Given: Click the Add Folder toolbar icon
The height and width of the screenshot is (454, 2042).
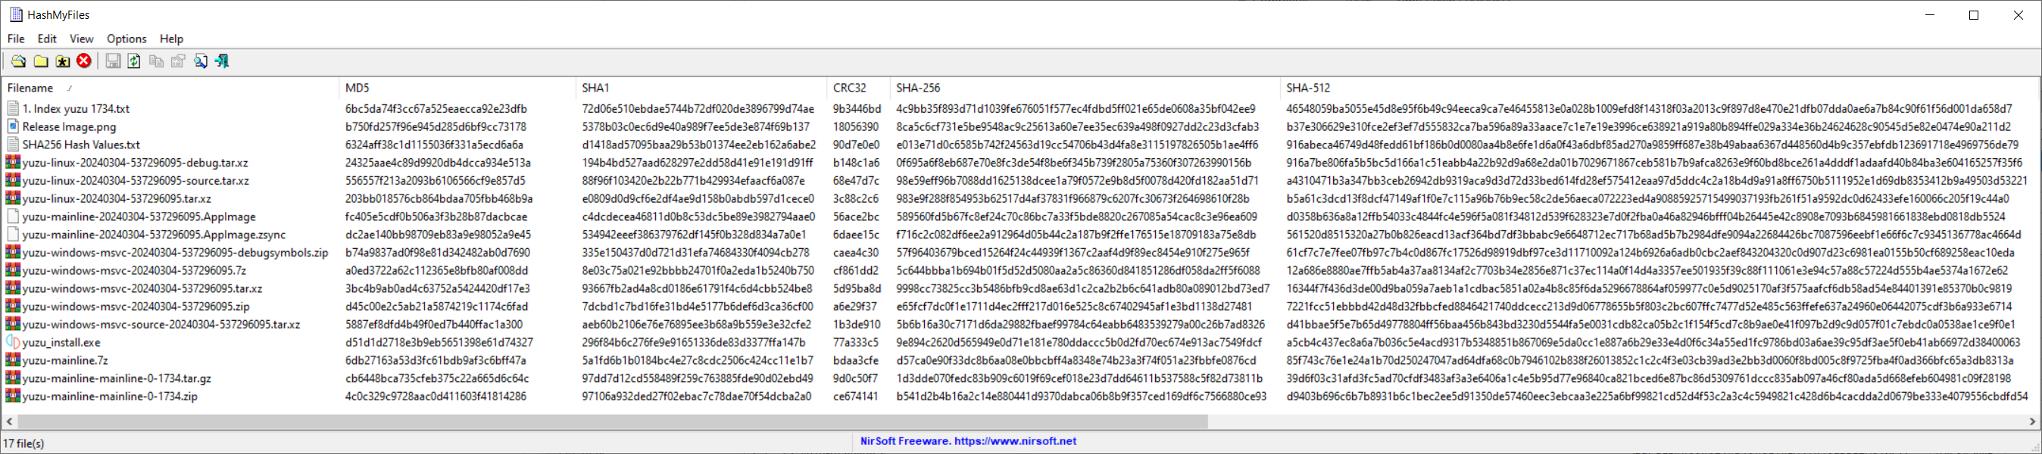Looking at the screenshot, I should (40, 61).
